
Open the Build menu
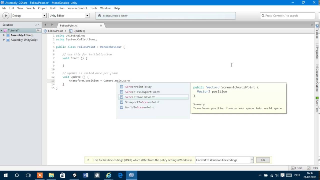pyautogui.click(x=53, y=8)
